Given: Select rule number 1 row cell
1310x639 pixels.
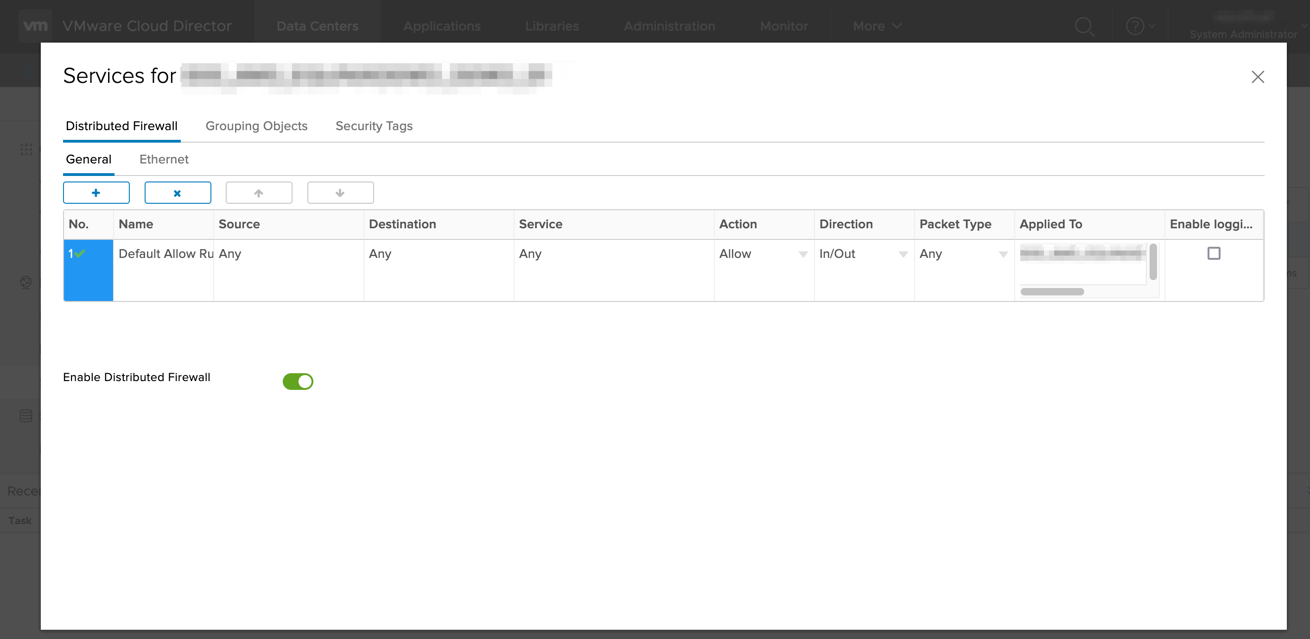Looking at the screenshot, I should click(x=88, y=269).
